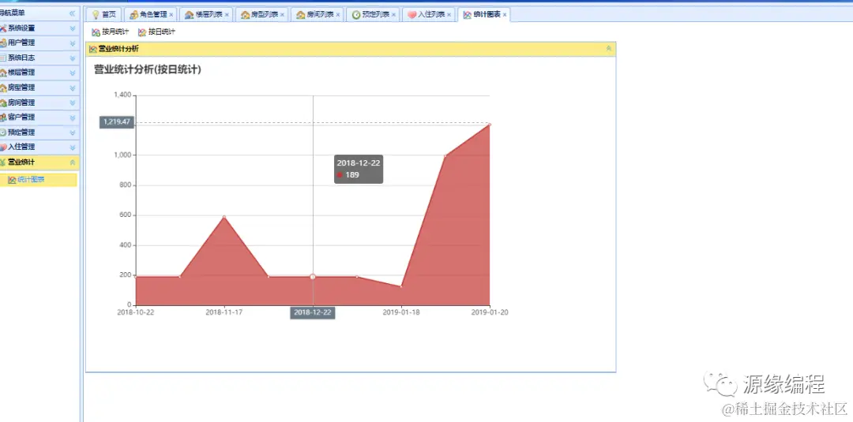Click the 预定管理 clock icon in sidebar
The image size is (853, 422).
pos(3,132)
